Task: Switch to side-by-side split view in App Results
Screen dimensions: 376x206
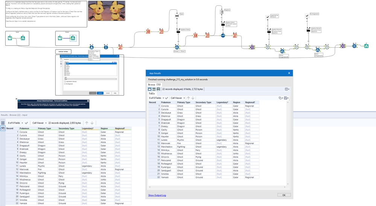Action: [x=154, y=89]
